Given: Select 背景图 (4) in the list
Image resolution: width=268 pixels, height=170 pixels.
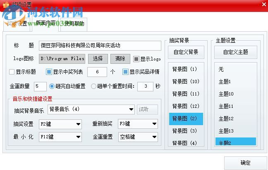Looking at the screenshot, I should (186, 142).
